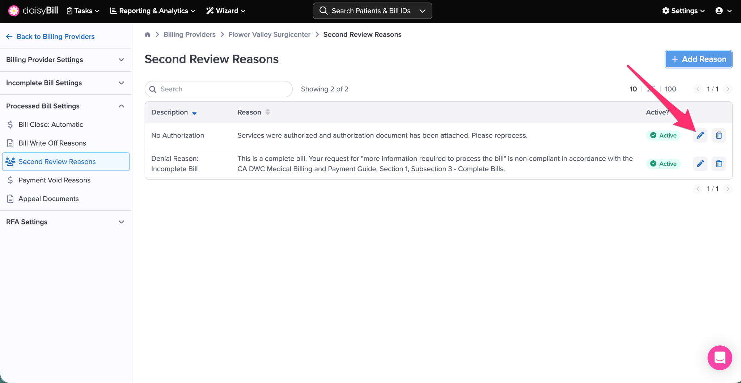
Task: Open the Tasks menu
Action: coord(83,11)
